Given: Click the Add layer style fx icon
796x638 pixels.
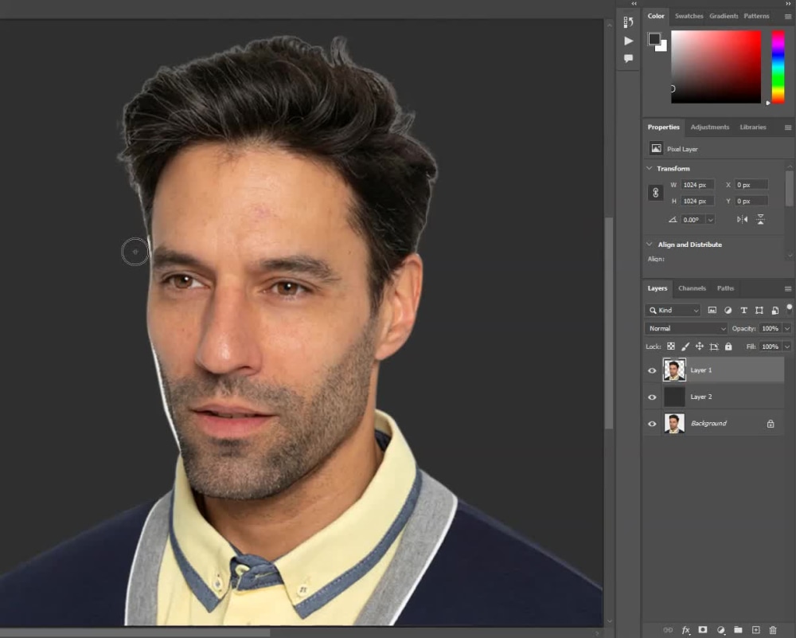Looking at the screenshot, I should click(x=686, y=630).
